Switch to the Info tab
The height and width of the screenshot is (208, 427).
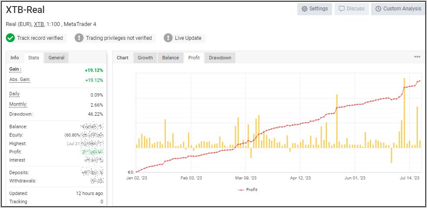pos(15,58)
